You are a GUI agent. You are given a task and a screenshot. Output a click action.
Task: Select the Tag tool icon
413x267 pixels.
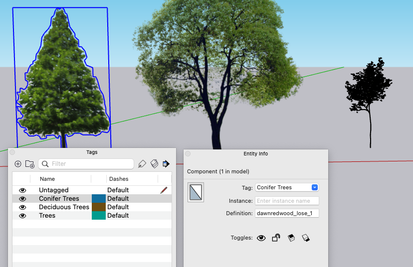pos(142,164)
